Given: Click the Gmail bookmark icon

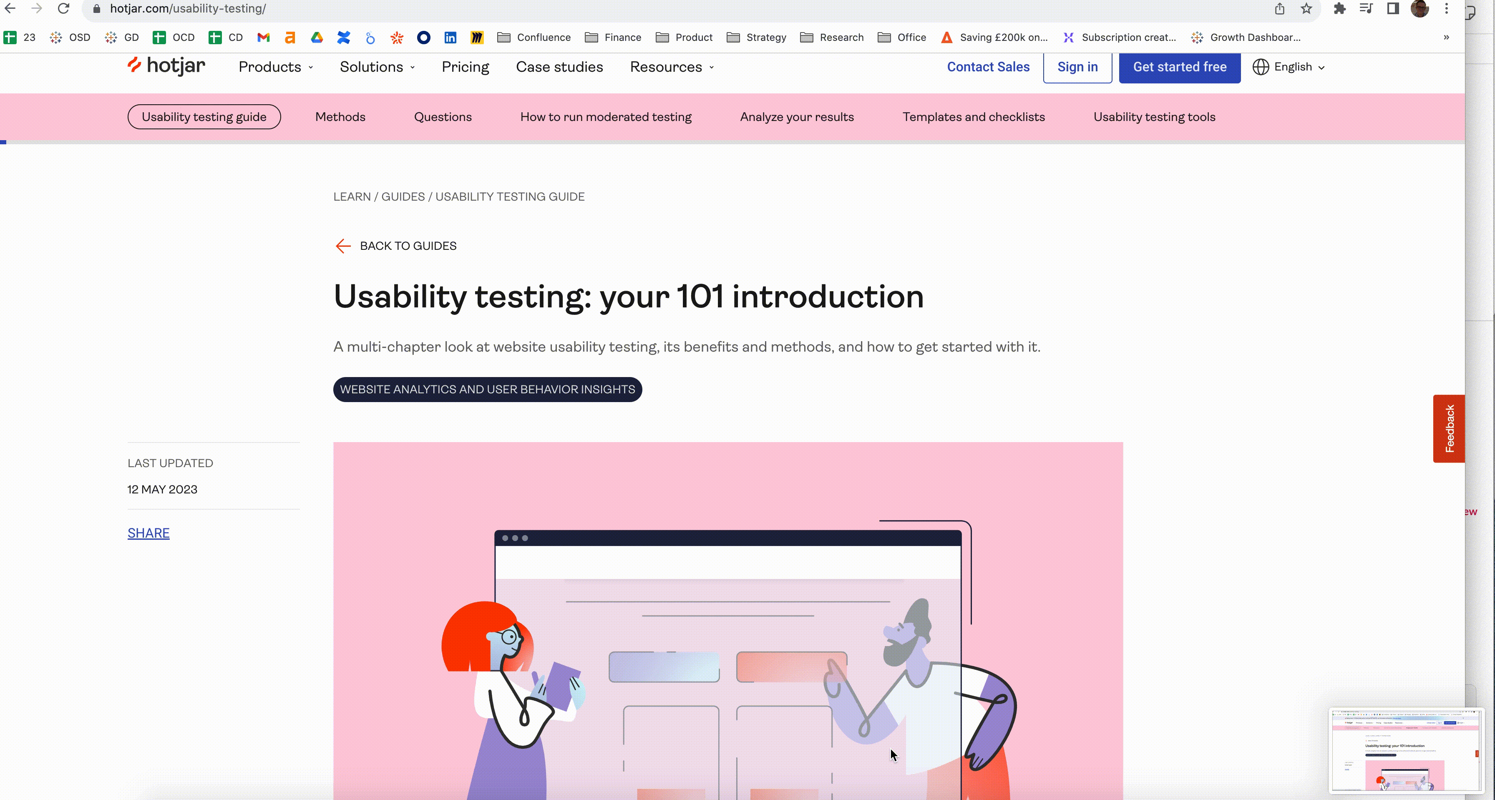Looking at the screenshot, I should point(264,38).
